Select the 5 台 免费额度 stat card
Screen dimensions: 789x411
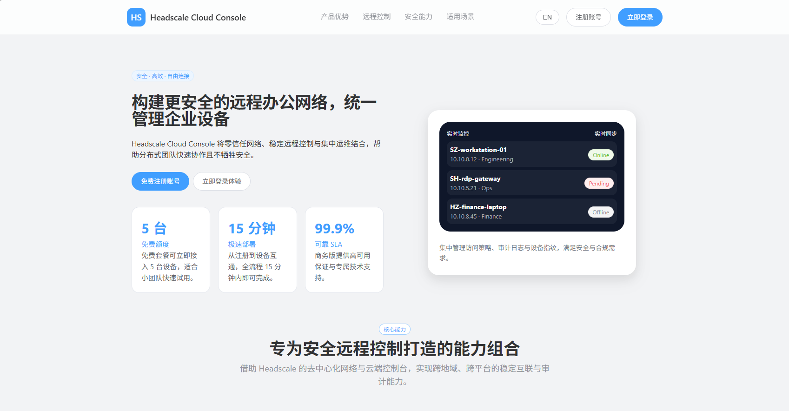[x=171, y=250]
